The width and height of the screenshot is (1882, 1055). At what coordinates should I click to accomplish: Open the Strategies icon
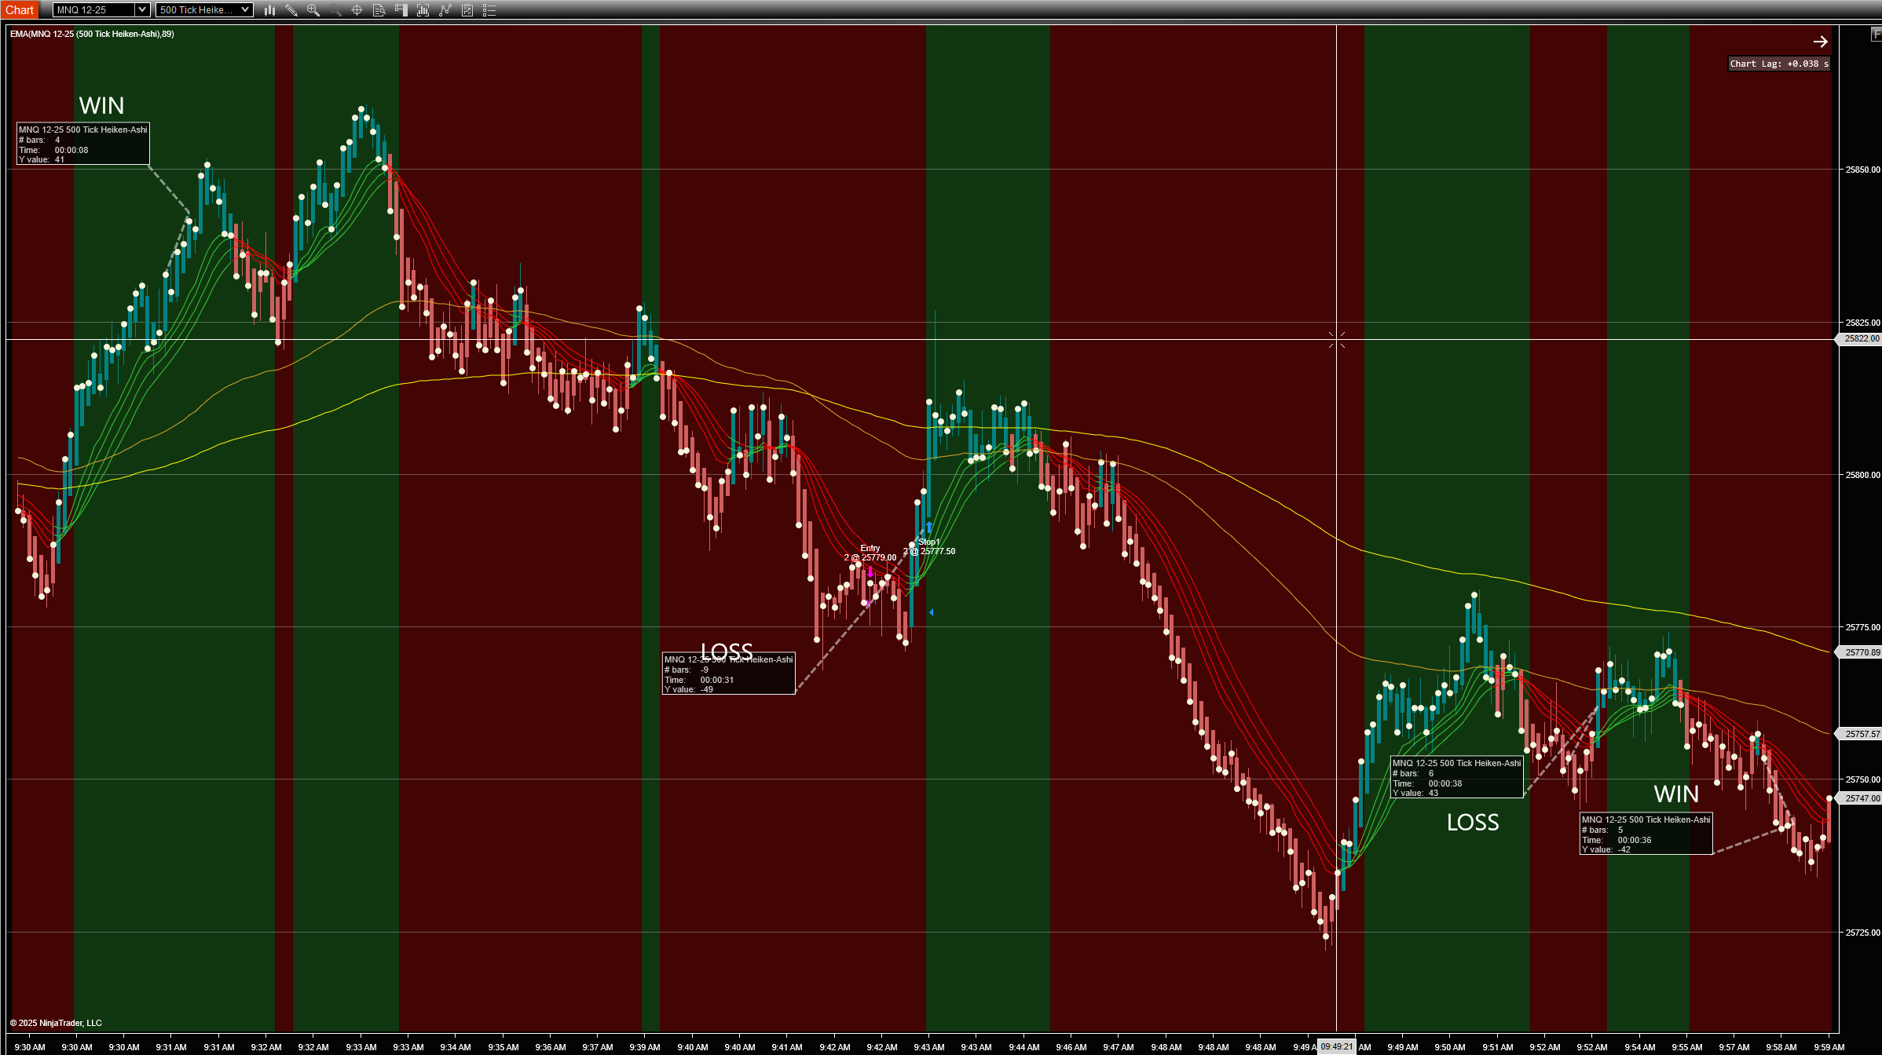pos(467,10)
